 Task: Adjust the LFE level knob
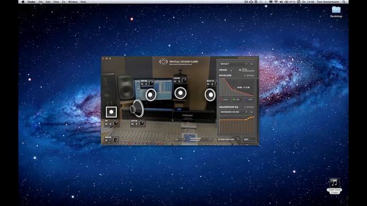(x=115, y=124)
